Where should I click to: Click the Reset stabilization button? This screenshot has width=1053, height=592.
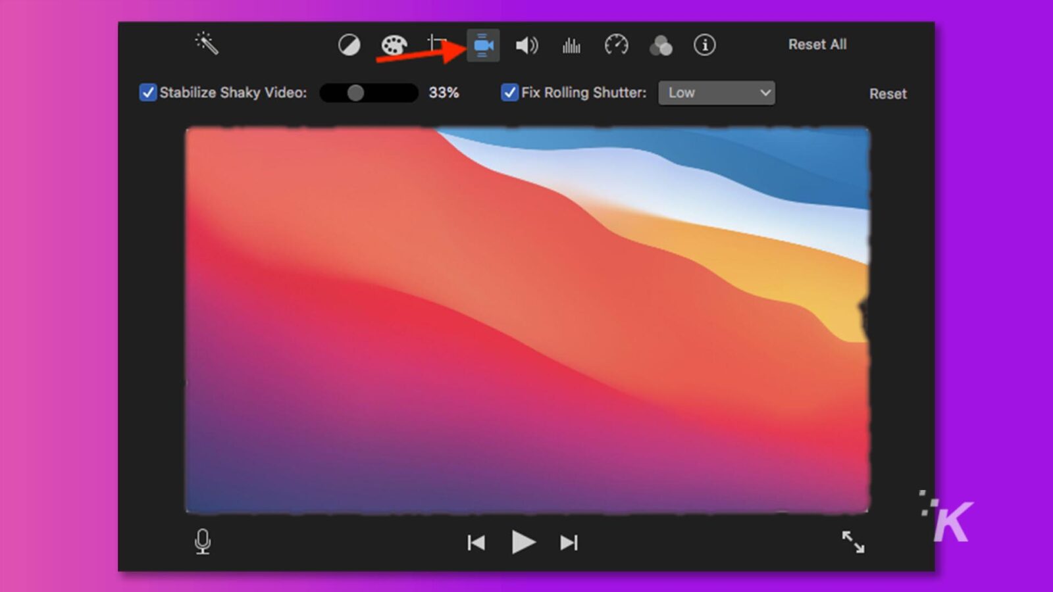coord(888,94)
